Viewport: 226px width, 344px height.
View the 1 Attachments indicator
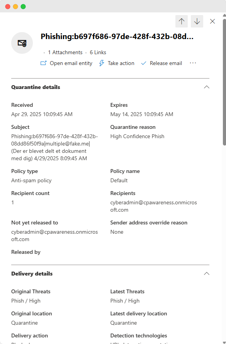pos(65,52)
